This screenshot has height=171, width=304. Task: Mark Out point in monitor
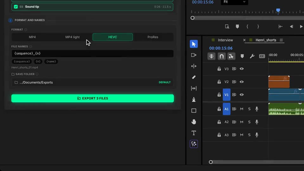pyautogui.click(x=258, y=27)
